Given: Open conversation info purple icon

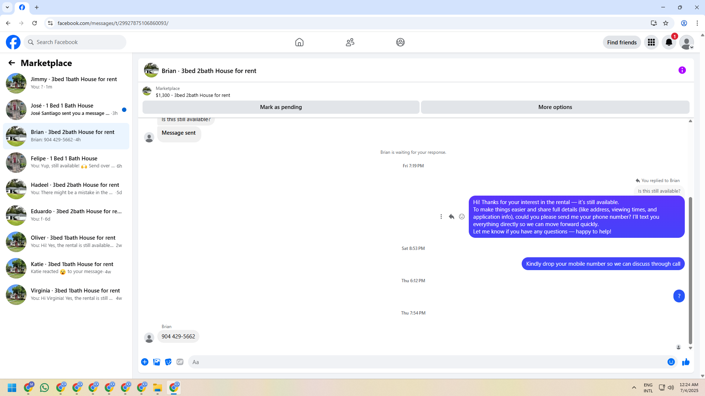Looking at the screenshot, I should coord(682,70).
